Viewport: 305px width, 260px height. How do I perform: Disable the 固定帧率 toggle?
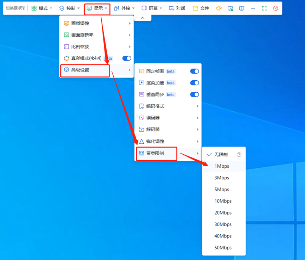pos(195,71)
